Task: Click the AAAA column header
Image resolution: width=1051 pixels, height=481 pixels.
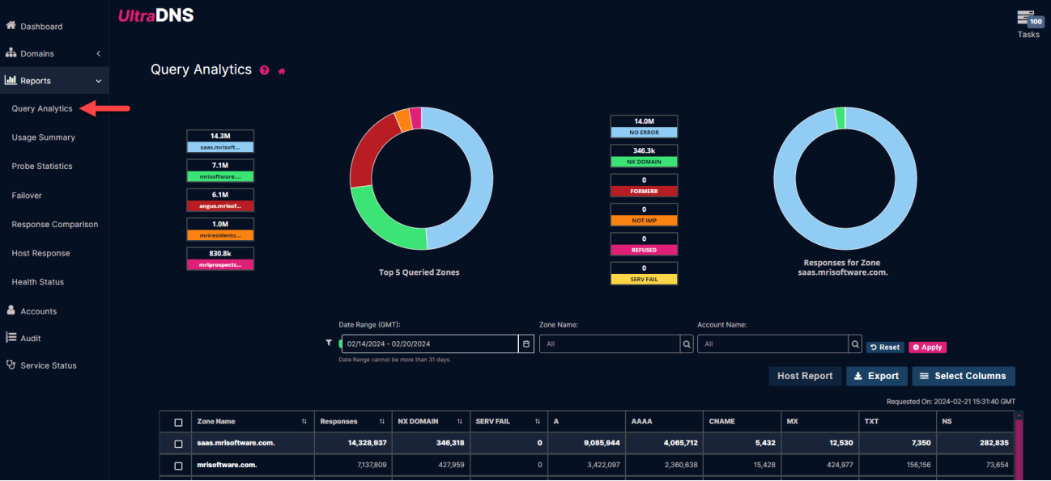Action: tap(664, 421)
